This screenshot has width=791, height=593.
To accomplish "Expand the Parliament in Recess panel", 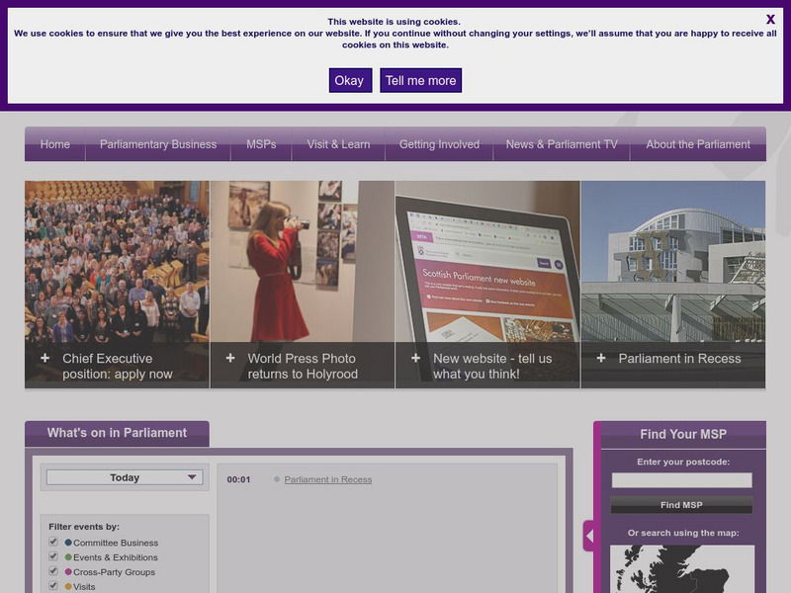I will (x=601, y=359).
